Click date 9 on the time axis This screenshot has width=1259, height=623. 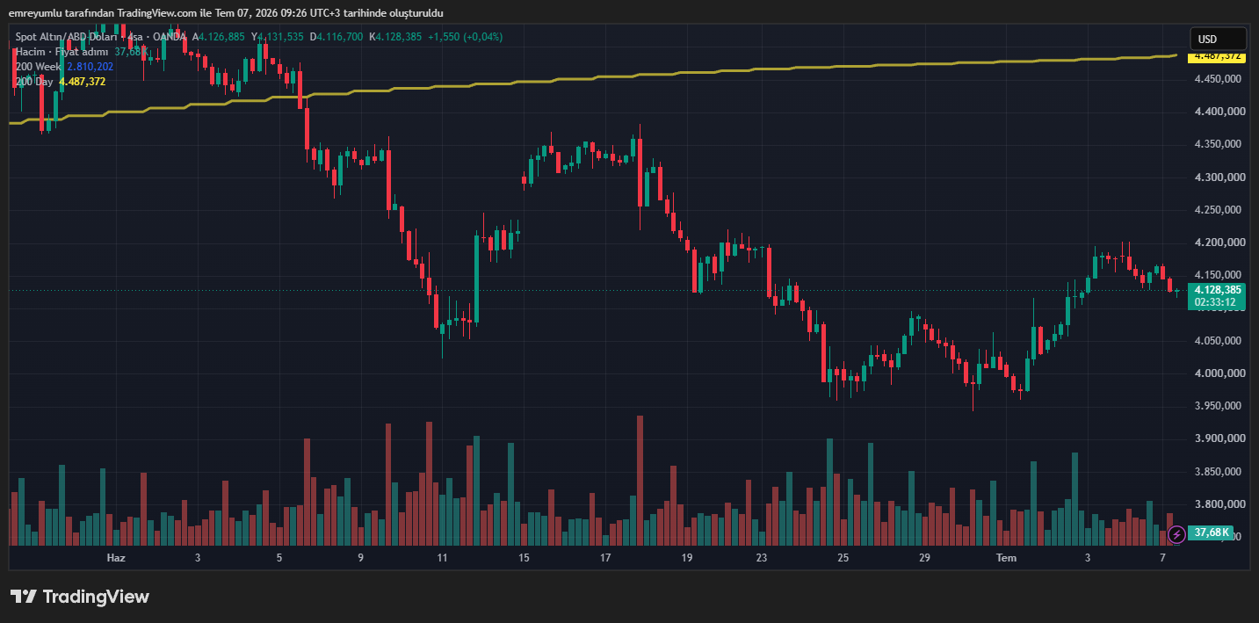[361, 558]
